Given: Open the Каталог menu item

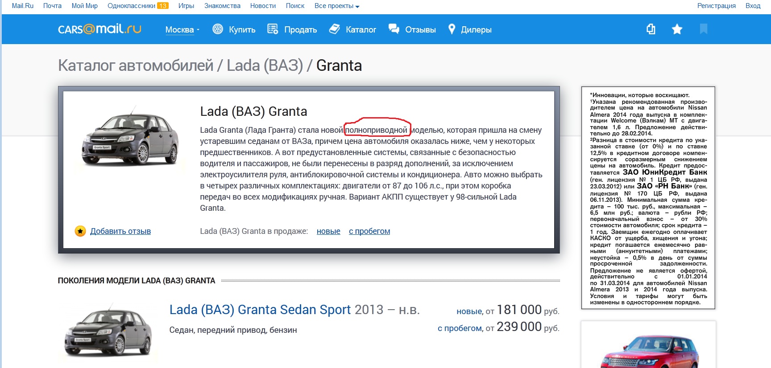Looking at the screenshot, I should pyautogui.click(x=361, y=30).
